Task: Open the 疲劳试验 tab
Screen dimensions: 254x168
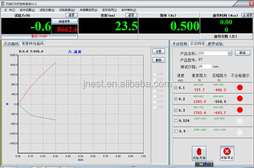Action: (x=215, y=44)
